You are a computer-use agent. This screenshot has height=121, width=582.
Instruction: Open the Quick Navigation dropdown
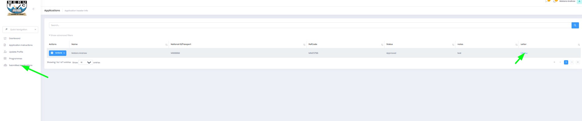[x=20, y=30]
